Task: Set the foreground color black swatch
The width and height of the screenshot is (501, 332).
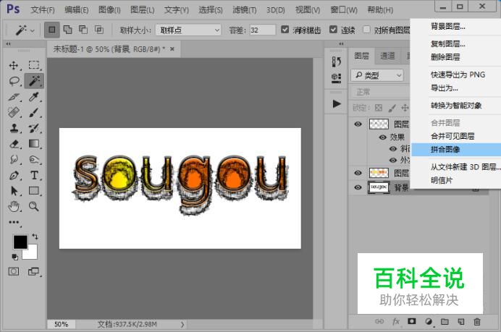Action: click(20, 242)
